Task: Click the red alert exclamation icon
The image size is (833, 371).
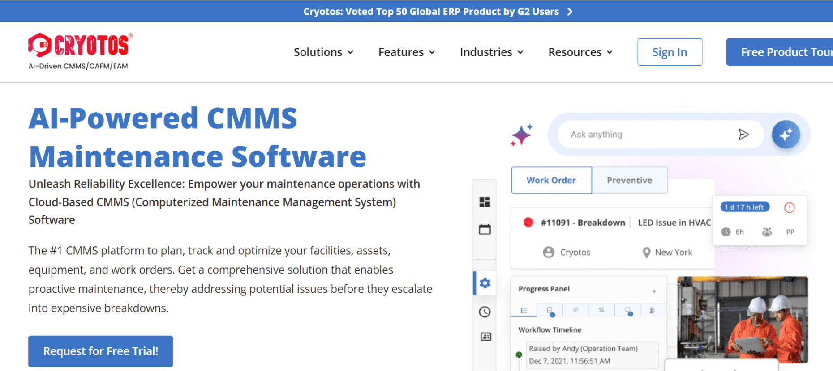Action: coord(789,207)
